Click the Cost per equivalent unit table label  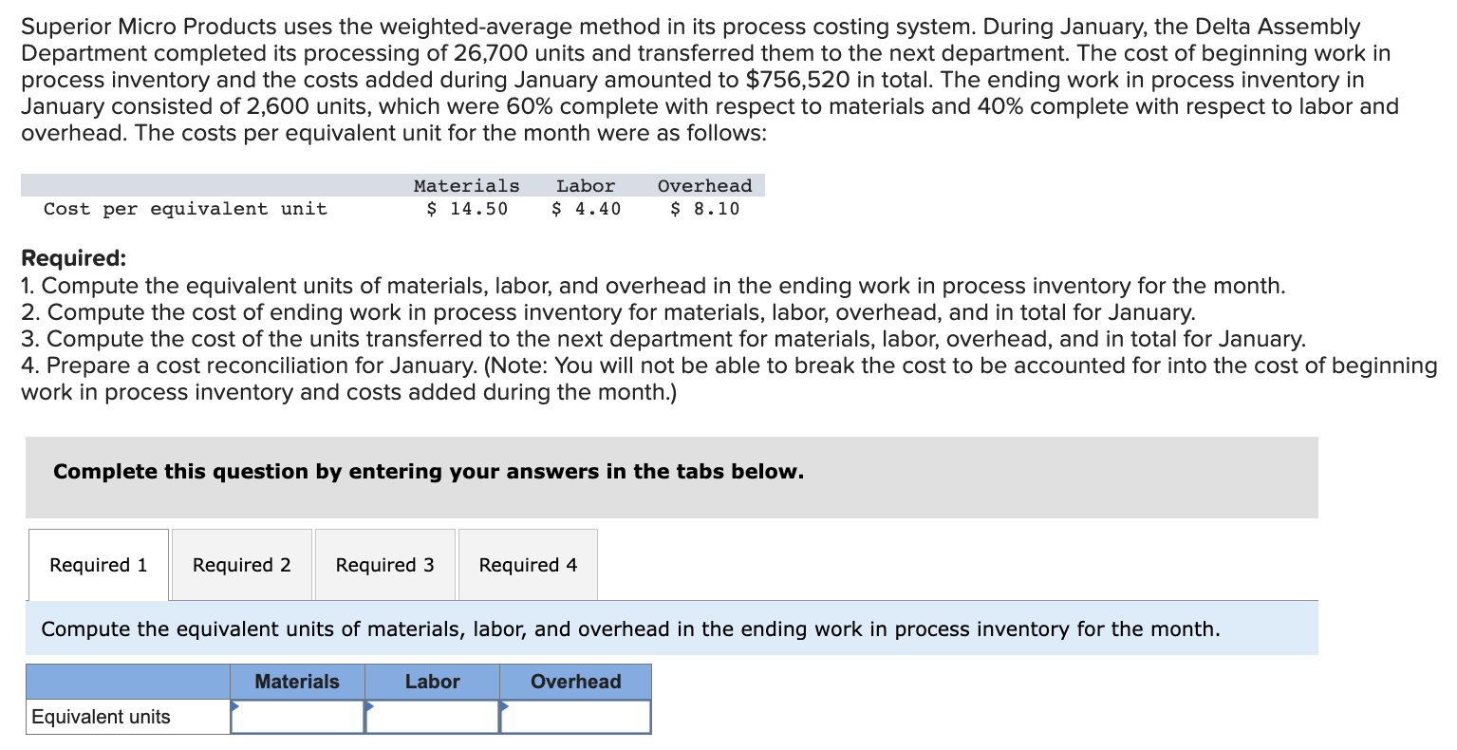click(184, 209)
